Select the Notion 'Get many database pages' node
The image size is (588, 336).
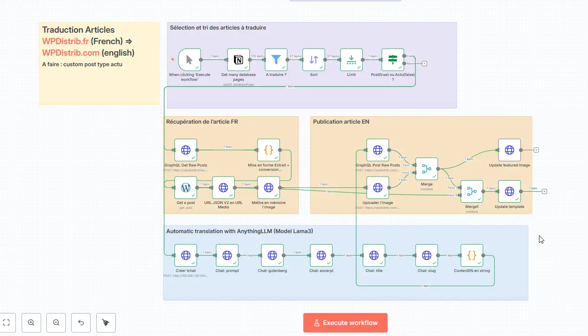click(x=239, y=60)
